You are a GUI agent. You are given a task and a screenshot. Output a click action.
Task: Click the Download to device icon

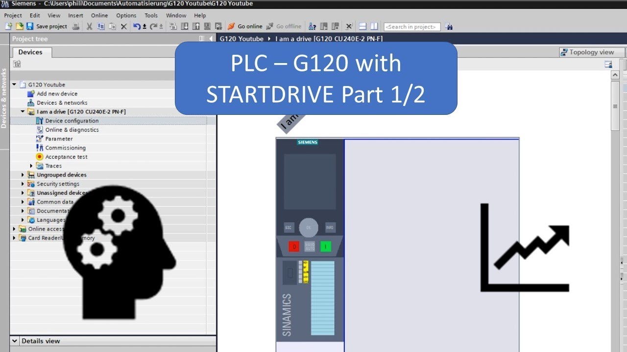pos(184,26)
